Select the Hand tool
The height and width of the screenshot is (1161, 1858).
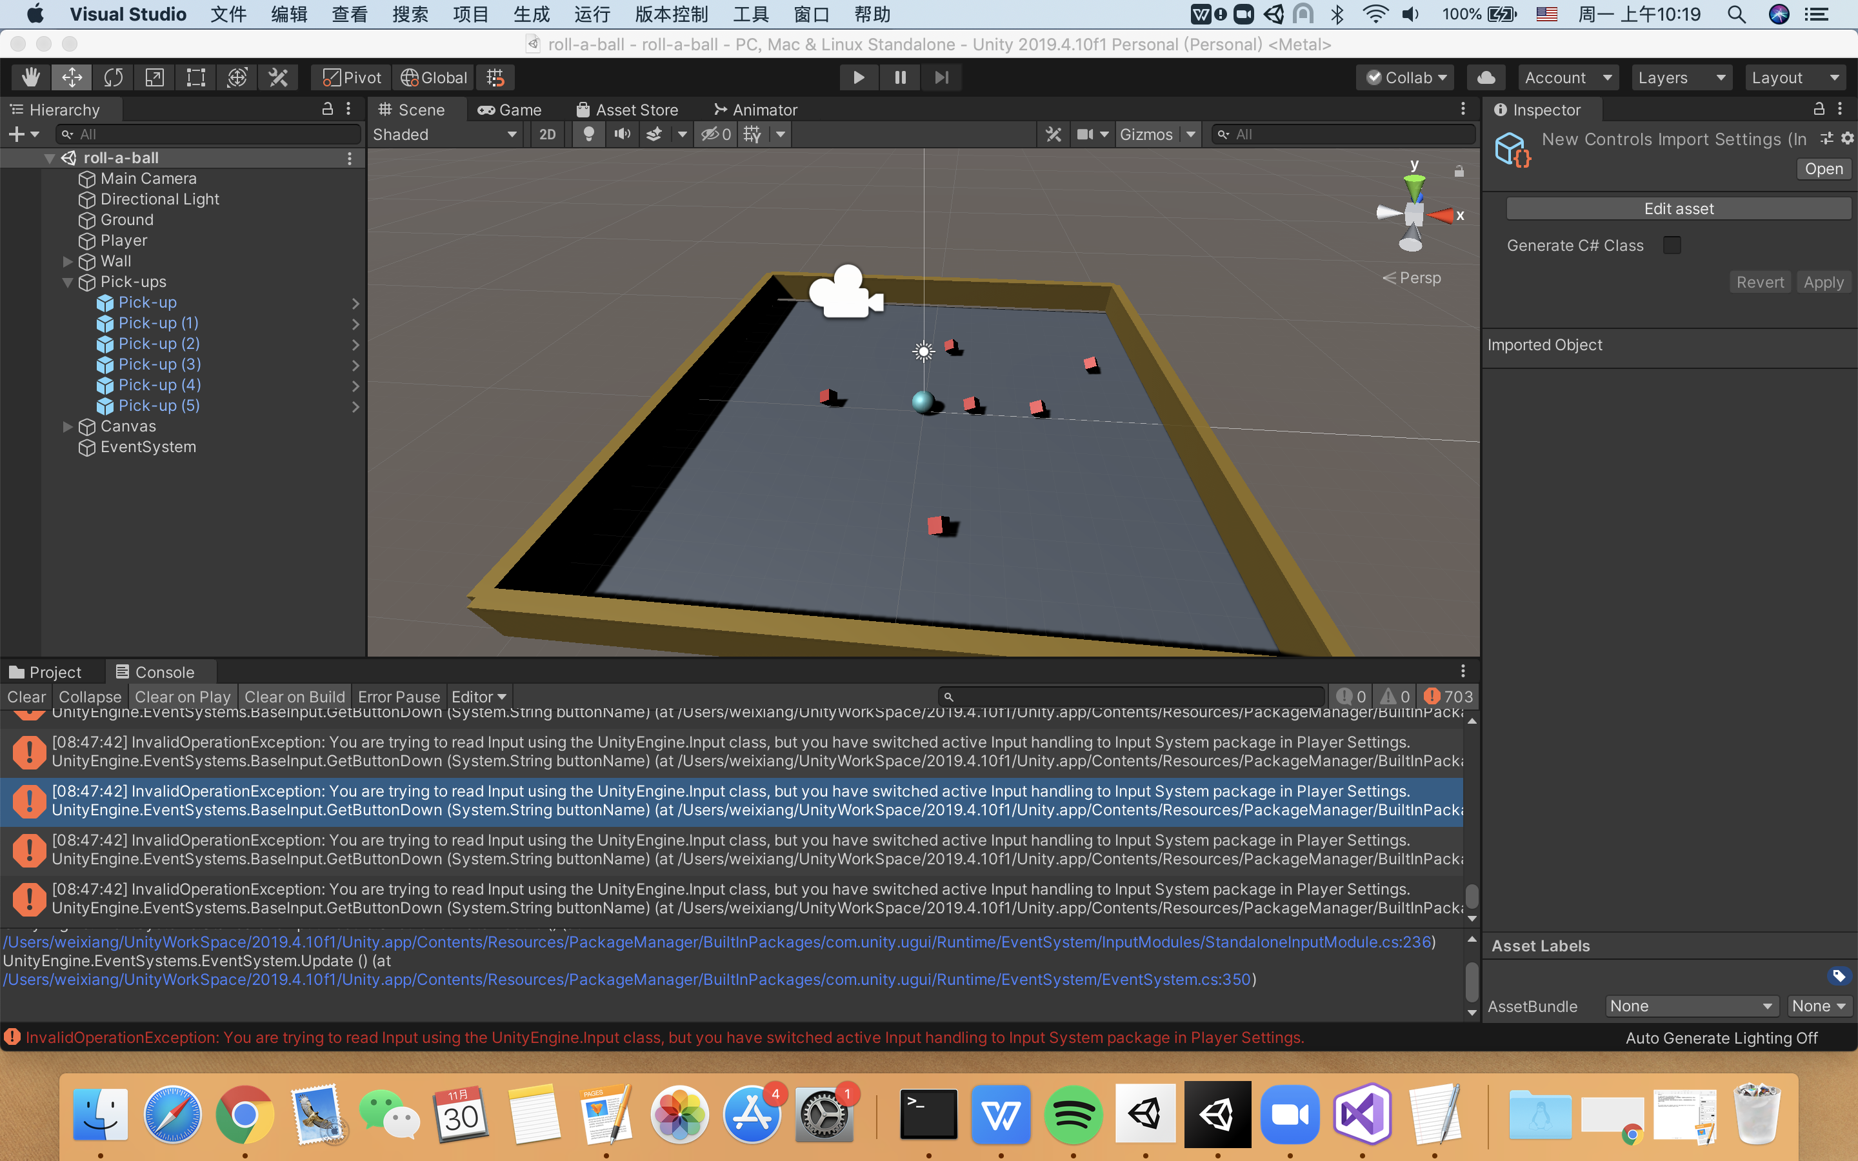[31, 77]
